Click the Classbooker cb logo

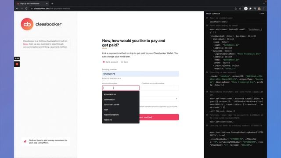click(x=27, y=24)
